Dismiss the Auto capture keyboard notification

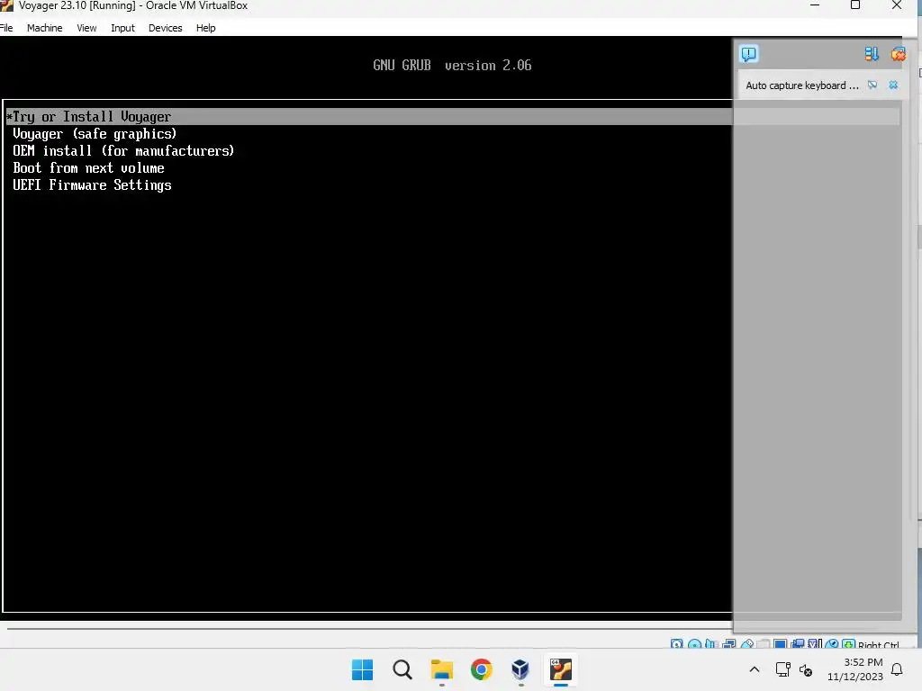[893, 85]
